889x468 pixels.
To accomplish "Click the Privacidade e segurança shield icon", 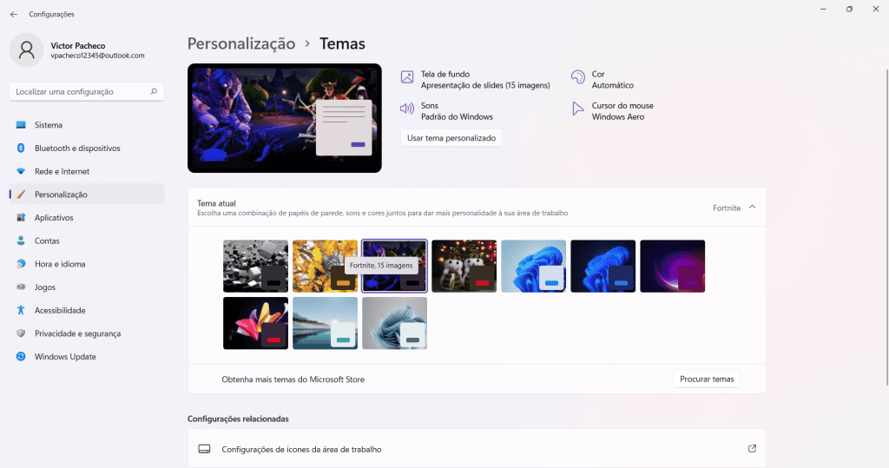I will pyautogui.click(x=21, y=333).
